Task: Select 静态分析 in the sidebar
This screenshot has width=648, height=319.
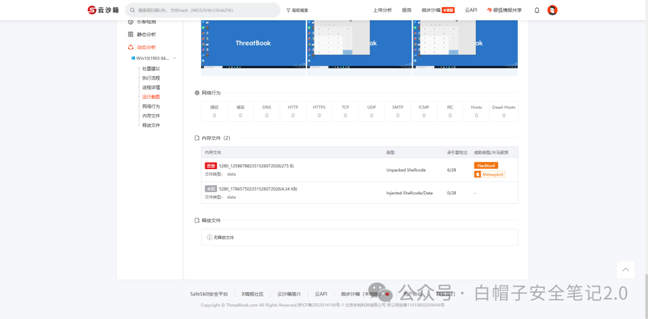Action: 146,34
